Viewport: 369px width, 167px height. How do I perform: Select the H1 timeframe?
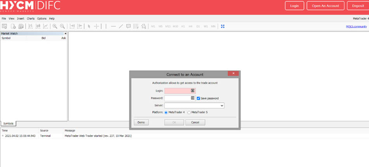(183, 26)
